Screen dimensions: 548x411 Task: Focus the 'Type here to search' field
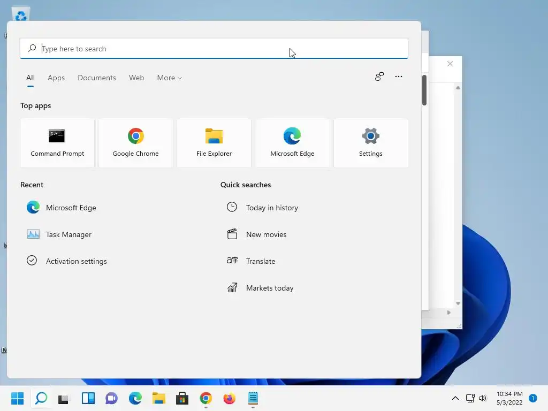(x=214, y=49)
